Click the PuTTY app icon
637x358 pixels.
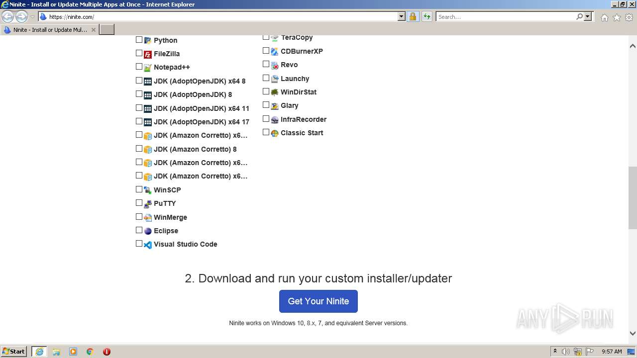(x=147, y=204)
